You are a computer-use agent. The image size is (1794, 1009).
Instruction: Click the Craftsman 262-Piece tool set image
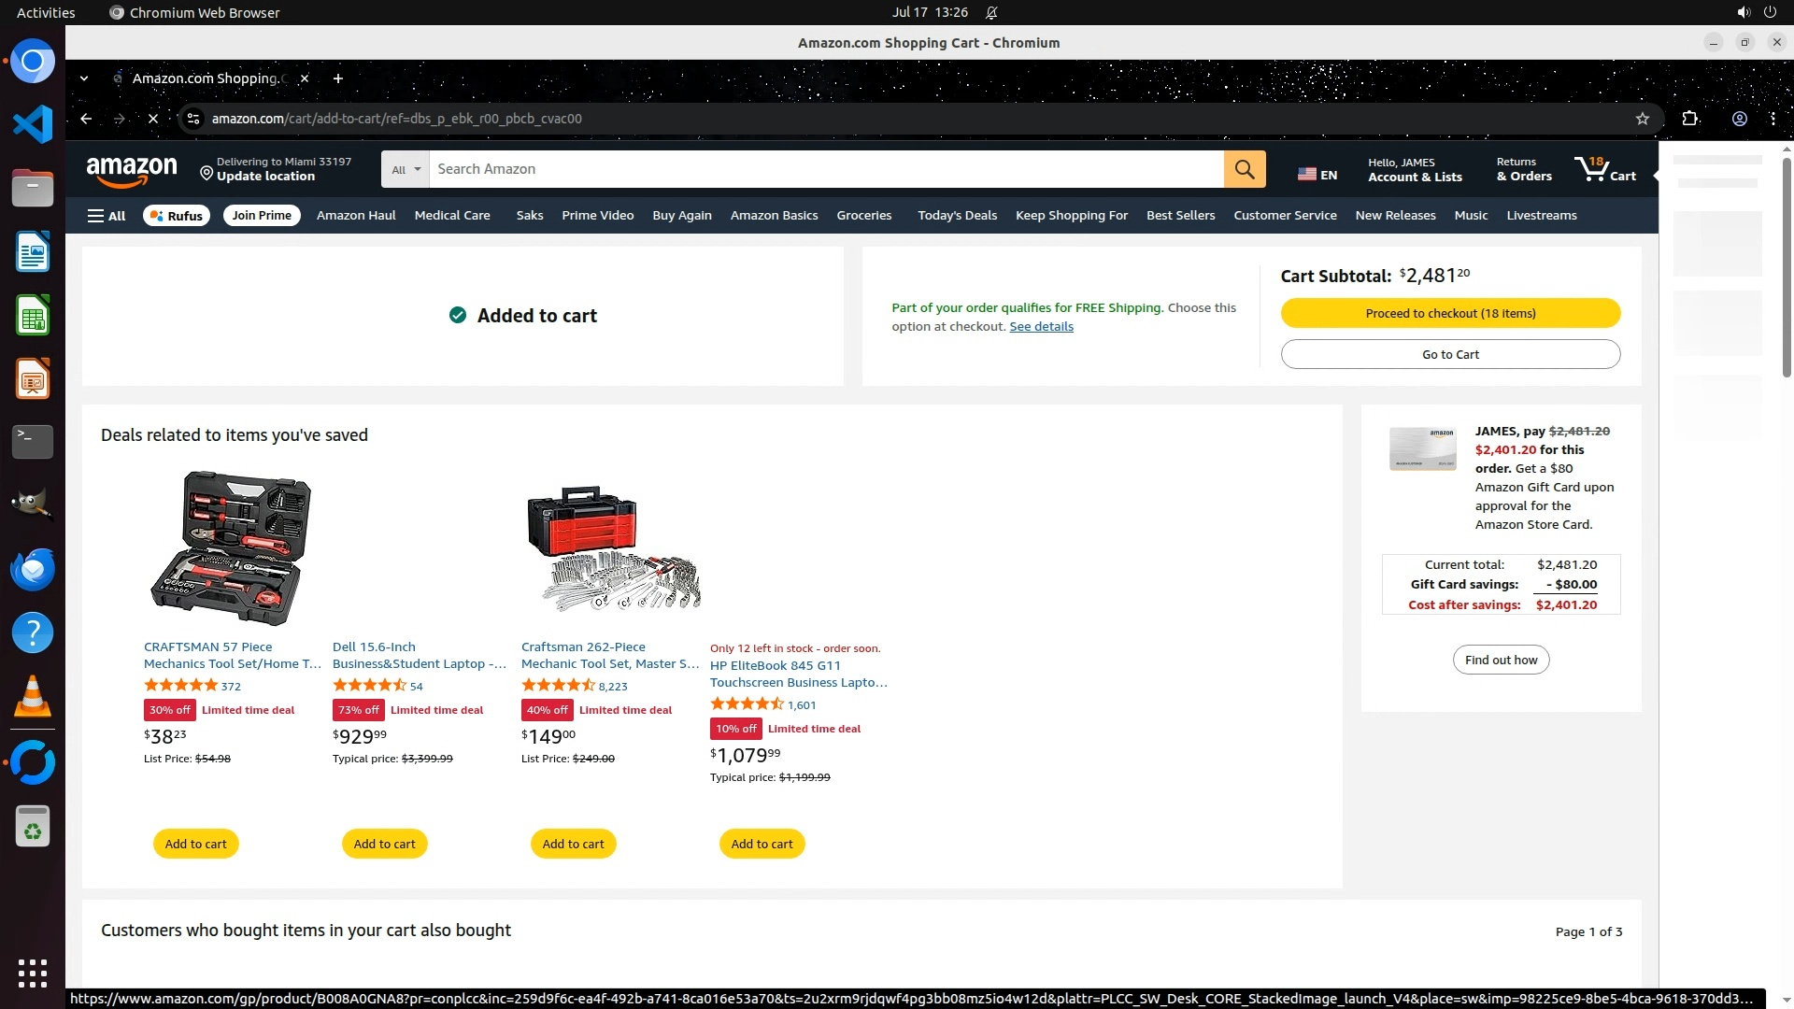612,548
